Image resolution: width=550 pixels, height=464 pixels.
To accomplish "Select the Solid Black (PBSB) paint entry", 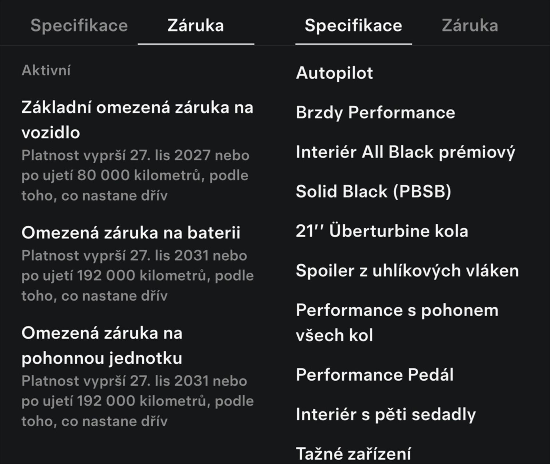I will 374,192.
